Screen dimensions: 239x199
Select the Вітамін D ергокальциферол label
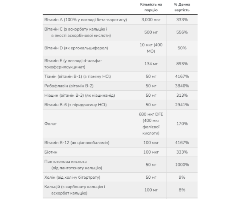click(x=75, y=48)
